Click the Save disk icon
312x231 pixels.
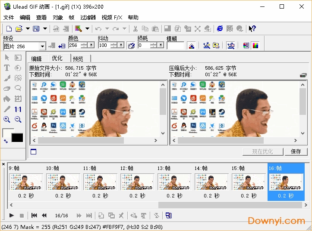click(x=36, y=29)
